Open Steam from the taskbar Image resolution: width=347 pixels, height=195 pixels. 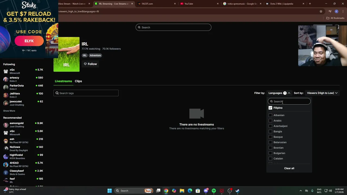(x=237, y=191)
